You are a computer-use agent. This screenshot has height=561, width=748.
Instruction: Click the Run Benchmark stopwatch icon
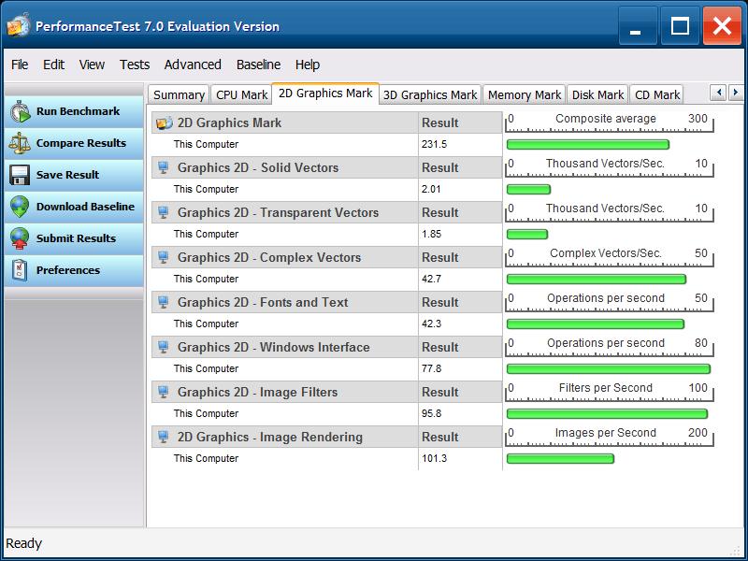(x=21, y=111)
